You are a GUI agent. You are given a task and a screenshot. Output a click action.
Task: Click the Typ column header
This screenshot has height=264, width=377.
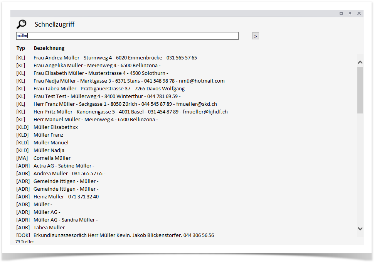(x=21, y=48)
